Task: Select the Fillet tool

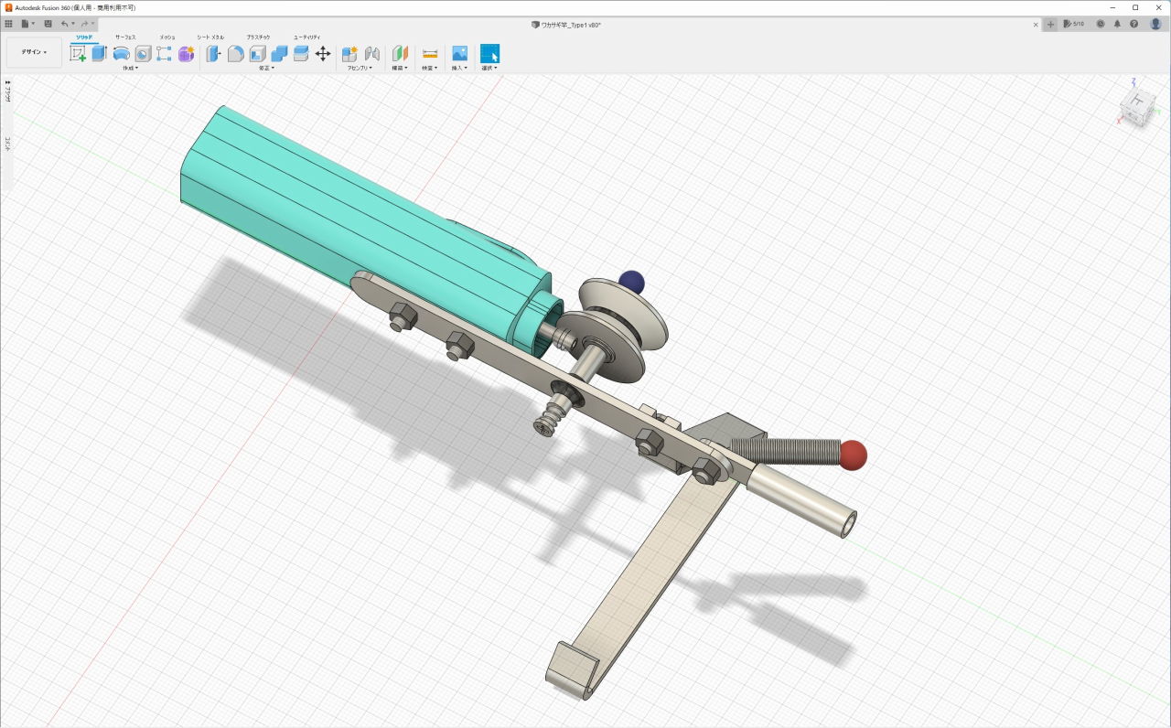Action: (x=235, y=54)
